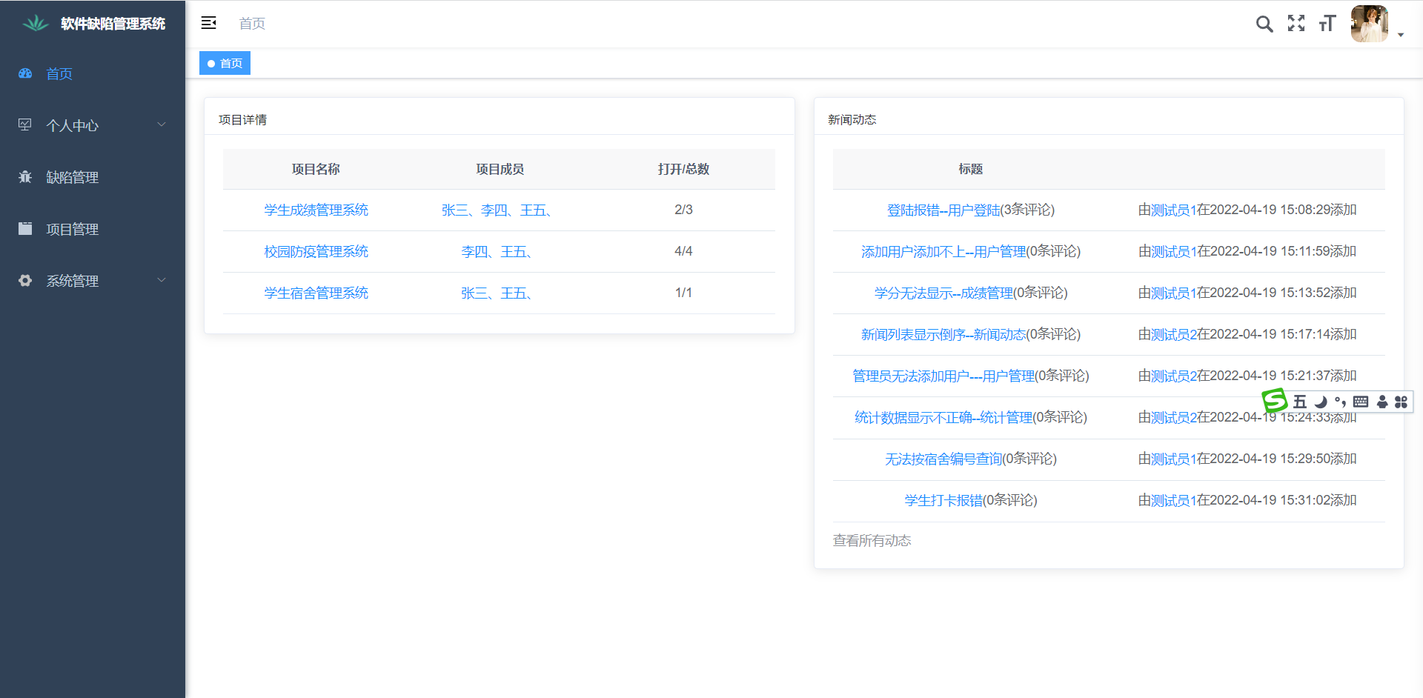Click the IME person skin icon
The height and width of the screenshot is (698, 1423).
(1382, 402)
